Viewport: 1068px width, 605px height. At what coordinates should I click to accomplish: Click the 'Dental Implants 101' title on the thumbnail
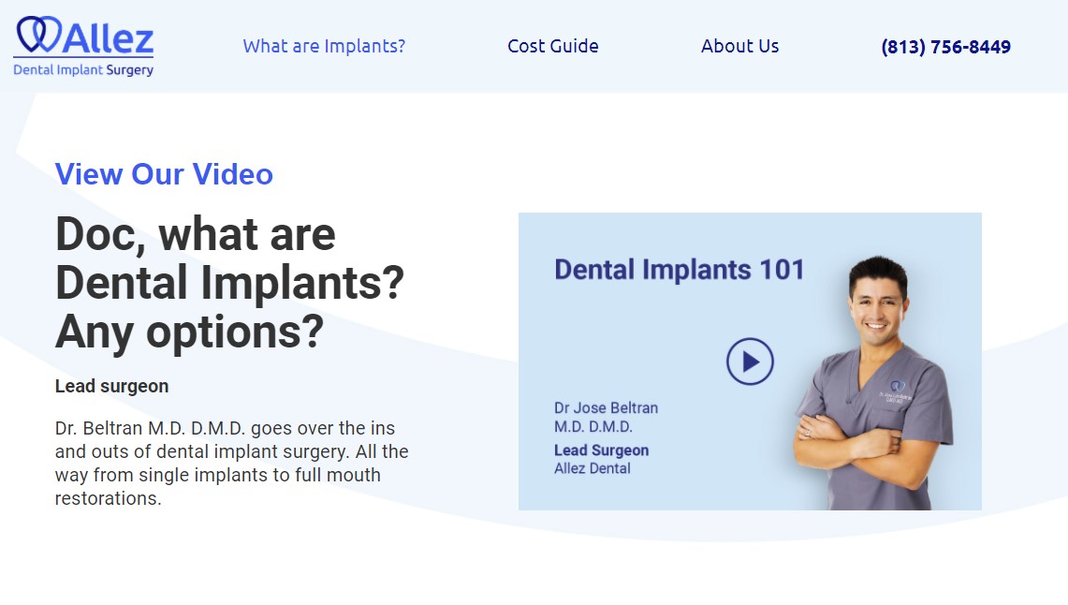(680, 270)
